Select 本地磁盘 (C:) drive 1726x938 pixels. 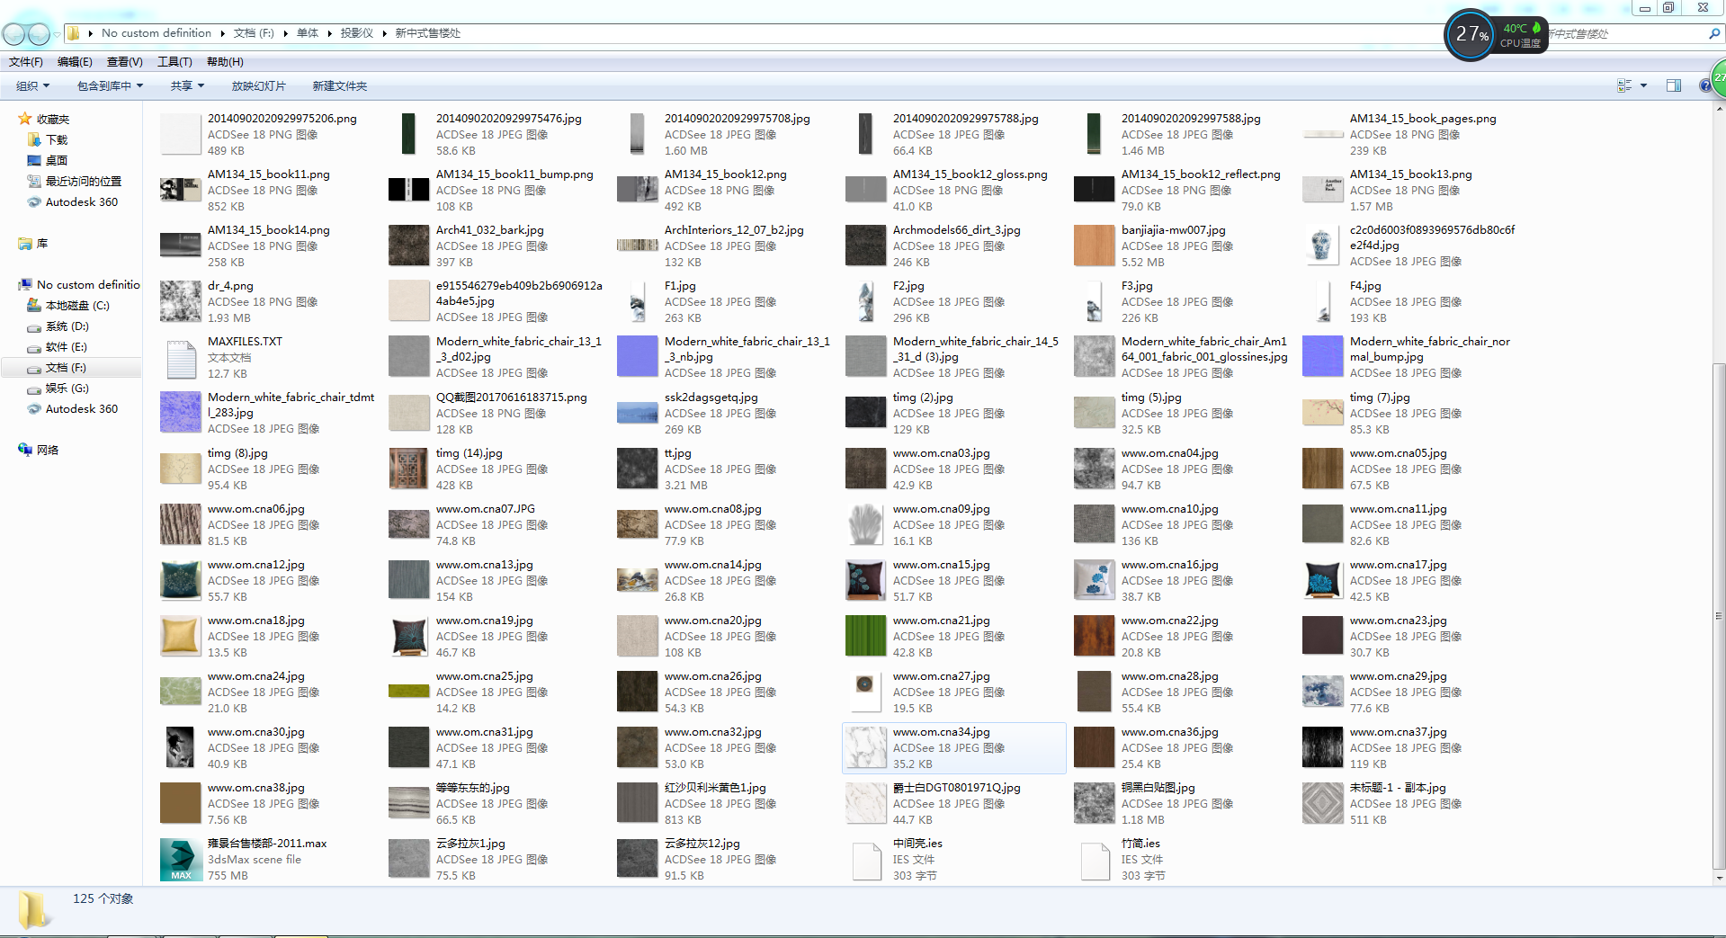tap(76, 306)
